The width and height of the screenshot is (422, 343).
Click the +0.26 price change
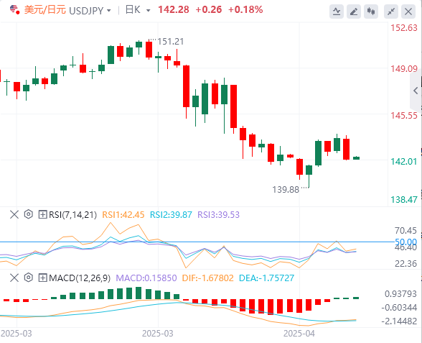[209, 10]
